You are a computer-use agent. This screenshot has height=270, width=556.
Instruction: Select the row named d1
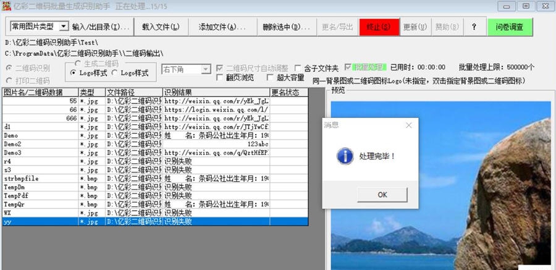click(x=155, y=127)
